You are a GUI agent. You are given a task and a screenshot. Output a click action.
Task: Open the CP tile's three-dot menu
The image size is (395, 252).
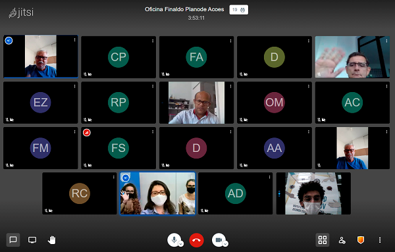click(153, 41)
